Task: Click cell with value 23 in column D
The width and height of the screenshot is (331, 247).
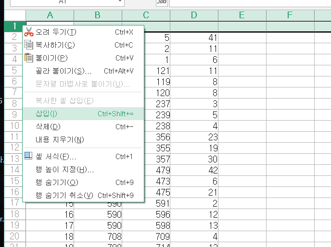Action: tap(194, 137)
